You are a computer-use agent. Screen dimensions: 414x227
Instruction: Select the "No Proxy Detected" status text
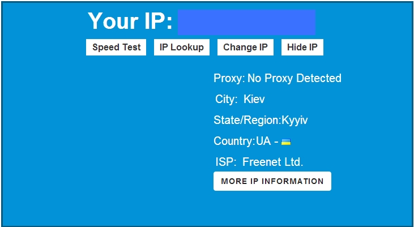(x=295, y=78)
